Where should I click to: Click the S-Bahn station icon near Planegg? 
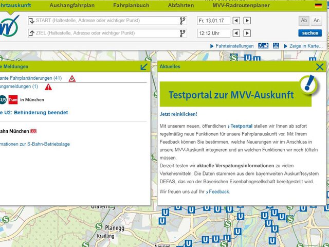pyautogui.click(x=99, y=226)
